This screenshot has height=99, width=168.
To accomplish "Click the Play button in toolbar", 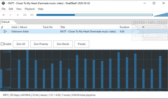I will click(x=10, y=15).
